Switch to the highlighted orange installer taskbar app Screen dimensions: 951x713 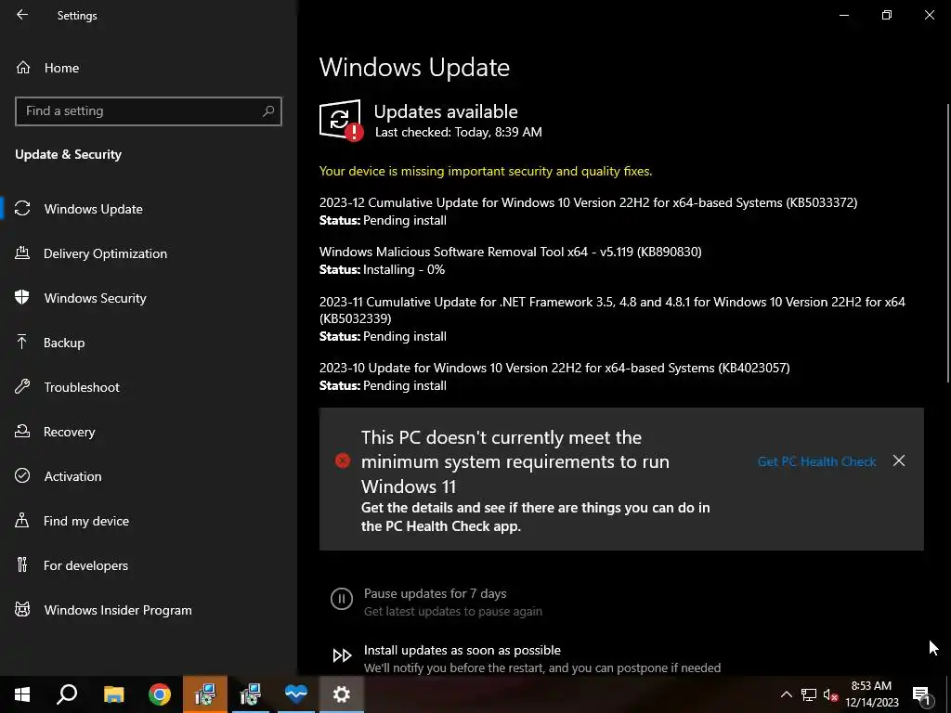(205, 694)
